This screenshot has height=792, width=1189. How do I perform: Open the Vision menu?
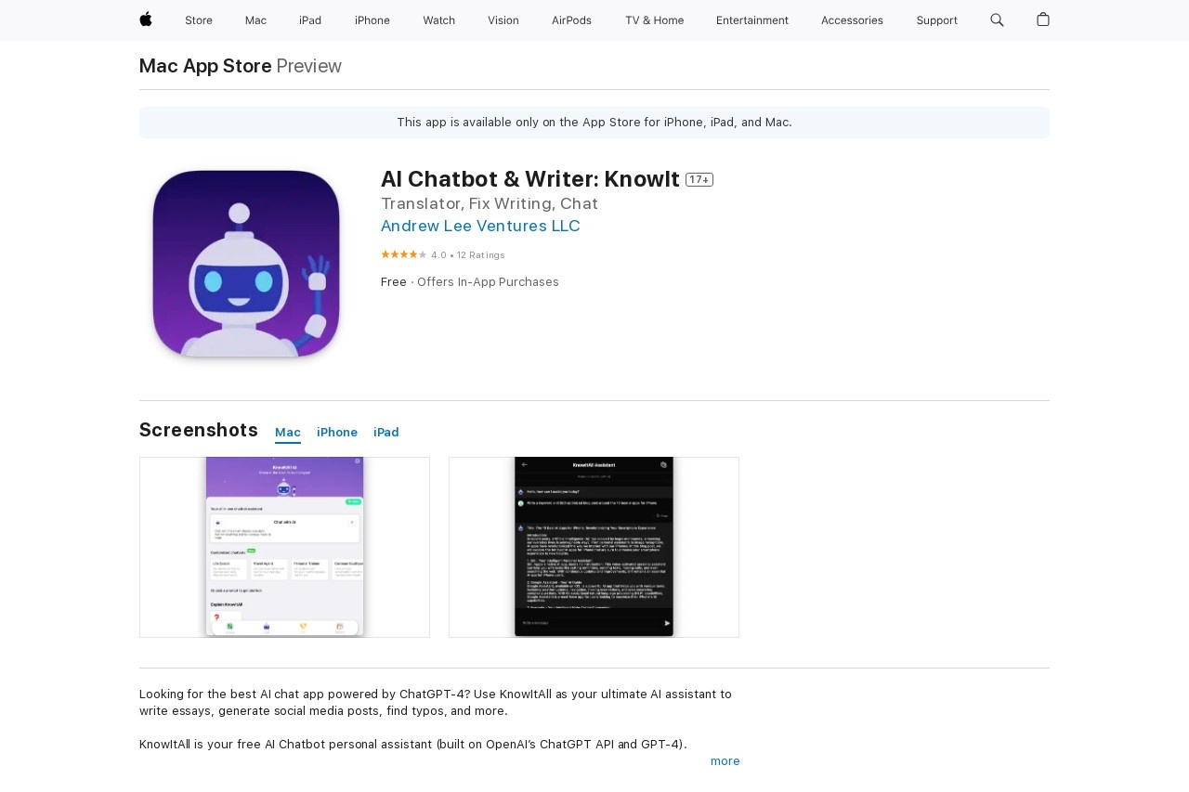pyautogui.click(x=503, y=20)
